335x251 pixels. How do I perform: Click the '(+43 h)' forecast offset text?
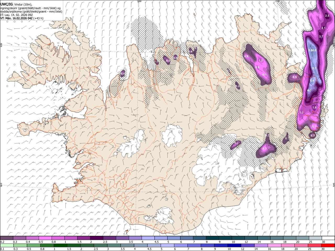click(x=38, y=18)
